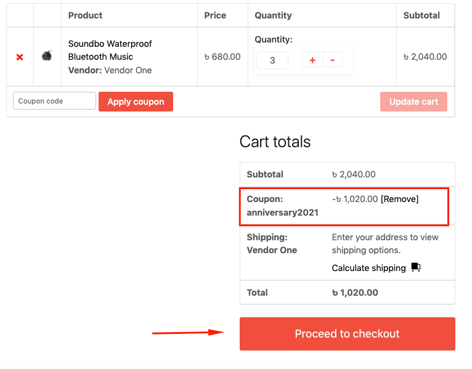Click the Quantity column header
The height and width of the screenshot is (369, 472).
tap(273, 15)
